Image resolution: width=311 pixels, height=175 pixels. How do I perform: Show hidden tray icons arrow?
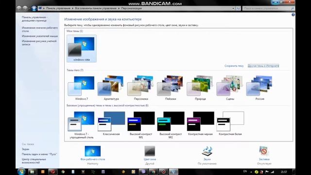[251, 172]
